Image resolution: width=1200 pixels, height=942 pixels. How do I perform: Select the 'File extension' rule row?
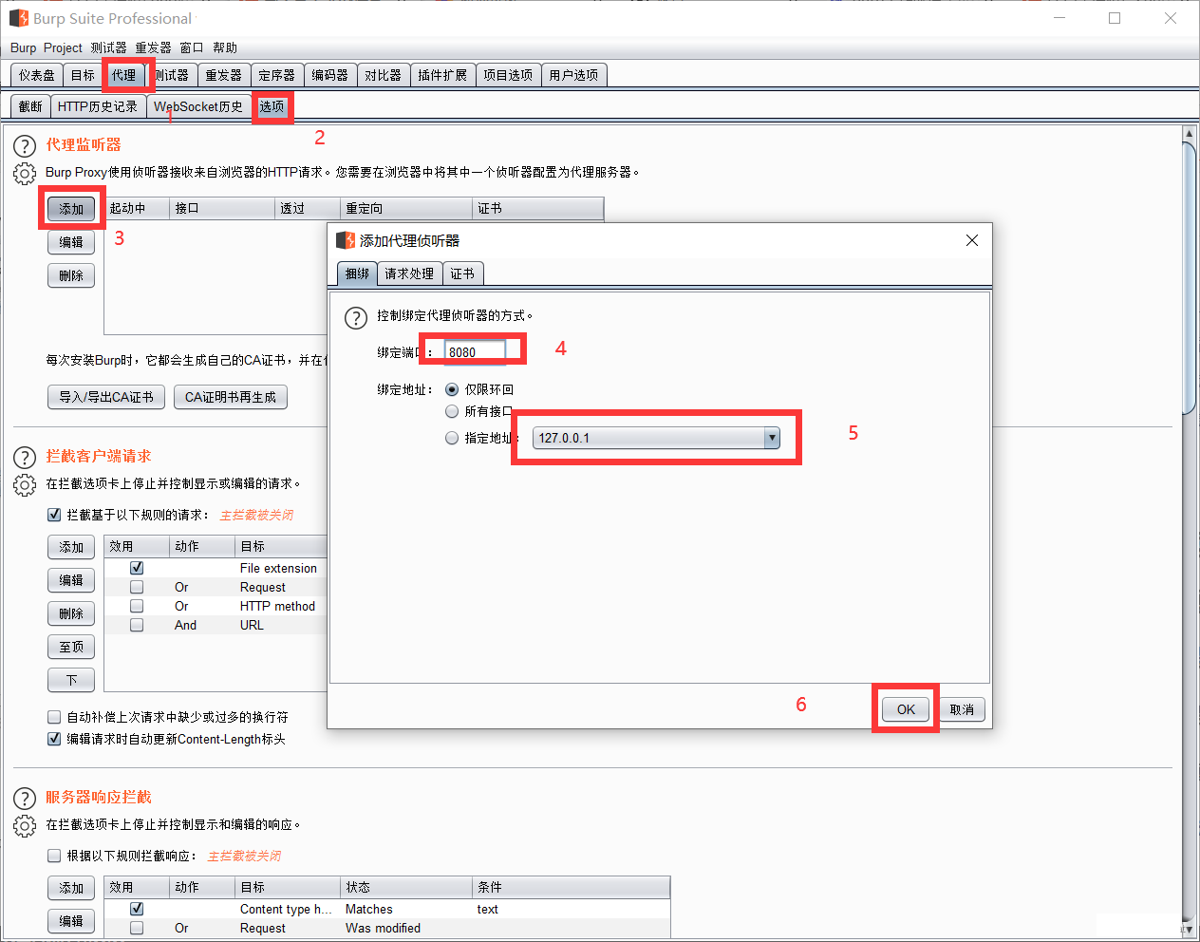[x=216, y=568]
